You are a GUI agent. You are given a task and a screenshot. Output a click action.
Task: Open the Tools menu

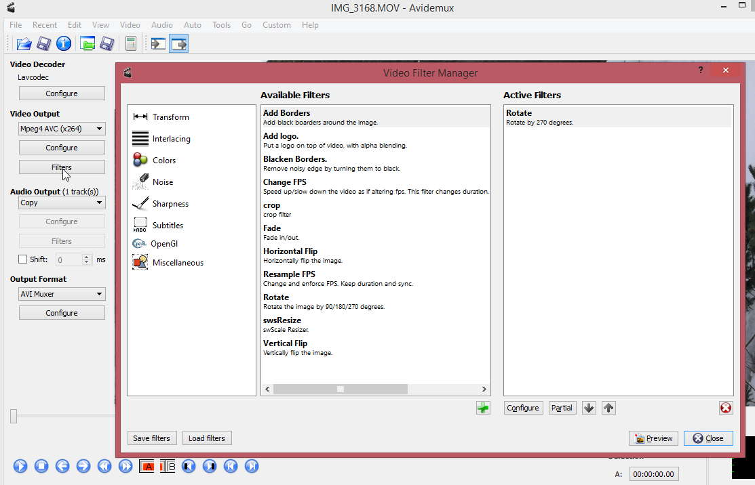pyautogui.click(x=221, y=24)
